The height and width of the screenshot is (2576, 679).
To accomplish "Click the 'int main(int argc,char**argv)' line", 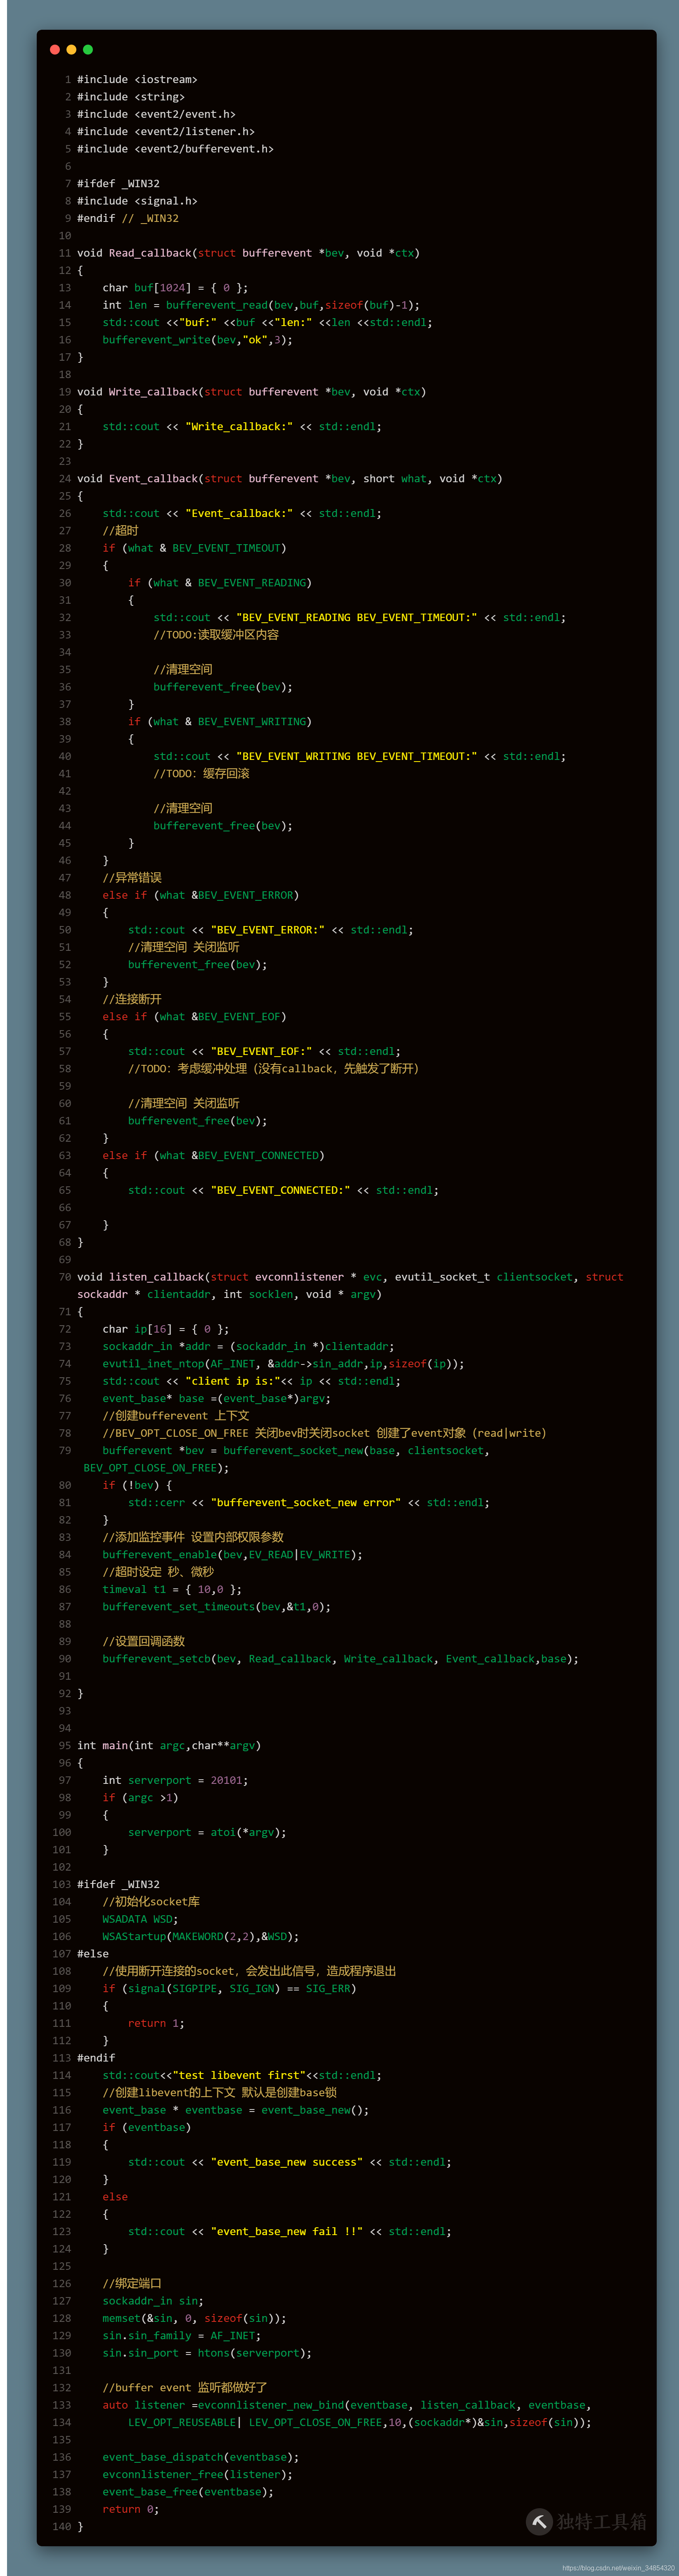I will (x=169, y=1746).
